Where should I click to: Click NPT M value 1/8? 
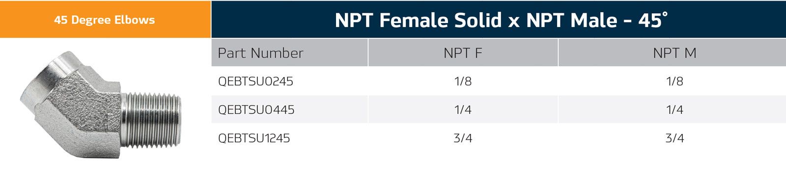point(675,81)
